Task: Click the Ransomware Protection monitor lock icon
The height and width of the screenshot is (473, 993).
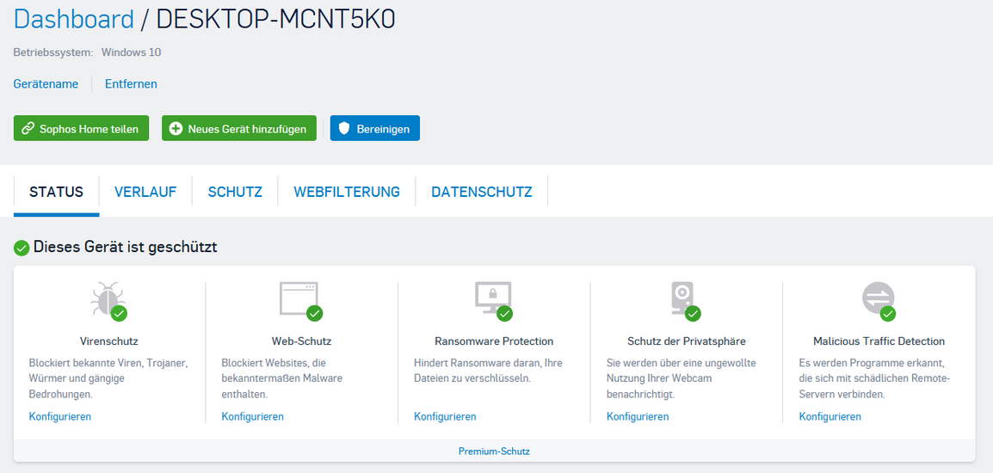Action: (x=493, y=299)
